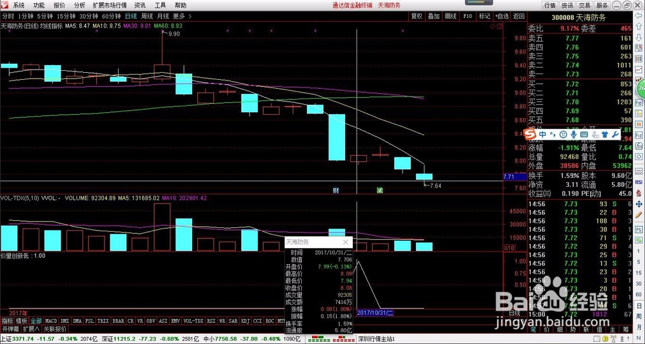645x344 pixels.
Task: Click the 财 marker below the chart
Action: (x=335, y=190)
